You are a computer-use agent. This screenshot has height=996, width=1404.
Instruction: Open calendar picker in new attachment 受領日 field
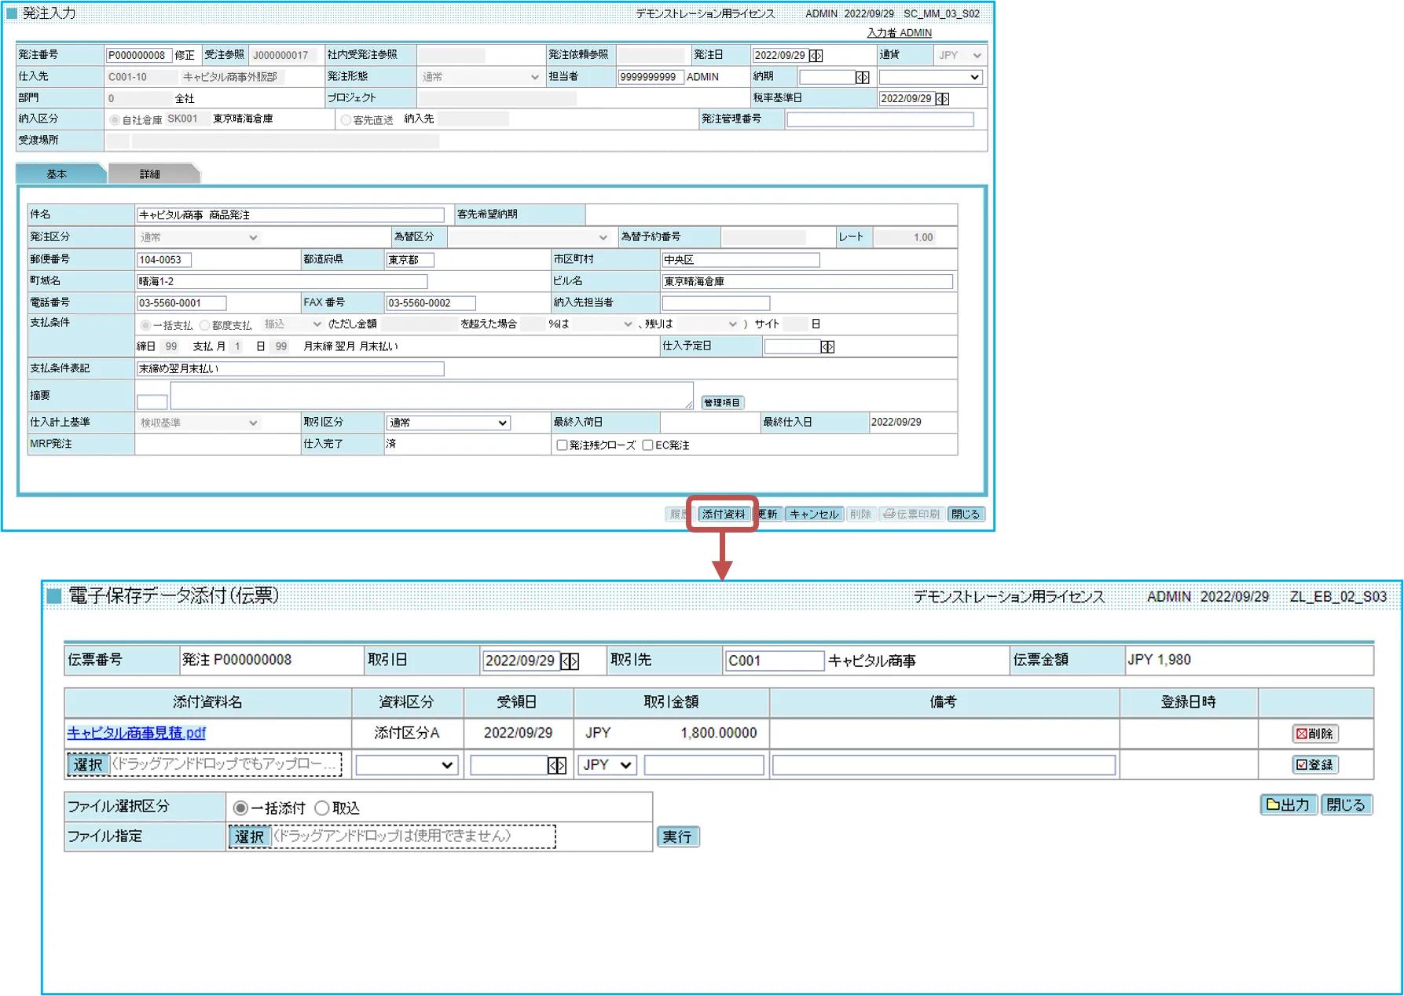(557, 765)
